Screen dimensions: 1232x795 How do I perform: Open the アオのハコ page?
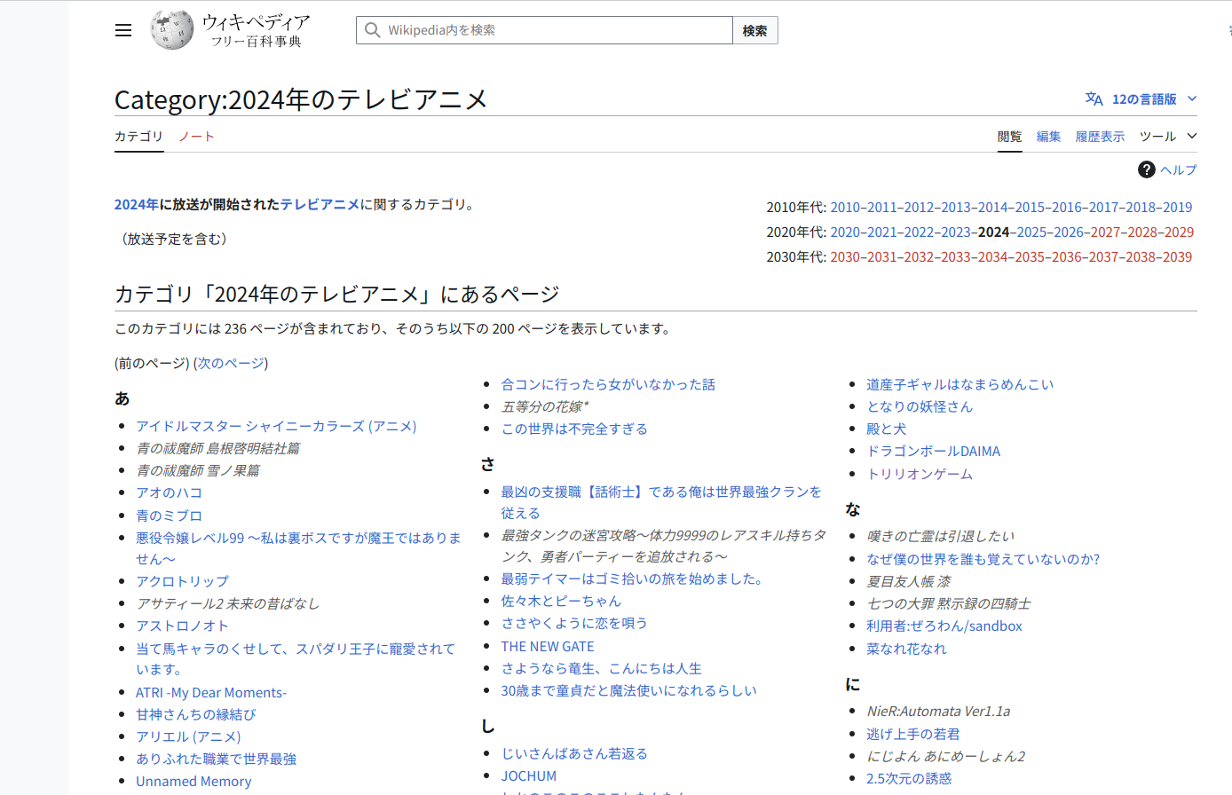click(x=169, y=492)
